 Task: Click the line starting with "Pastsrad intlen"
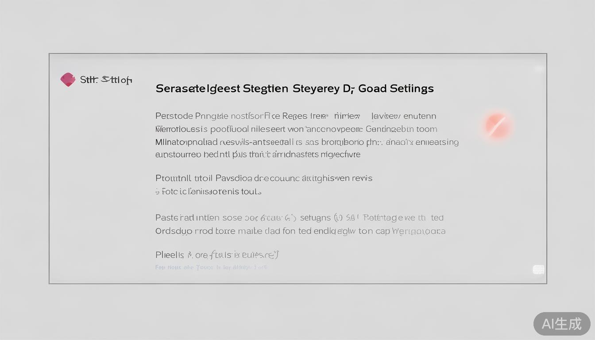point(299,218)
